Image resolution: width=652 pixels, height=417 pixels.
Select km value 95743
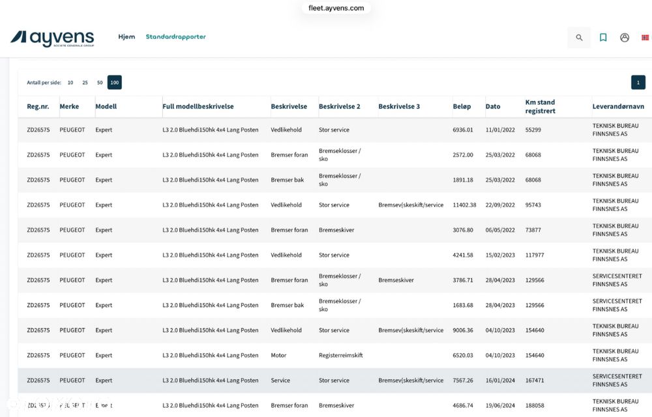533,205
